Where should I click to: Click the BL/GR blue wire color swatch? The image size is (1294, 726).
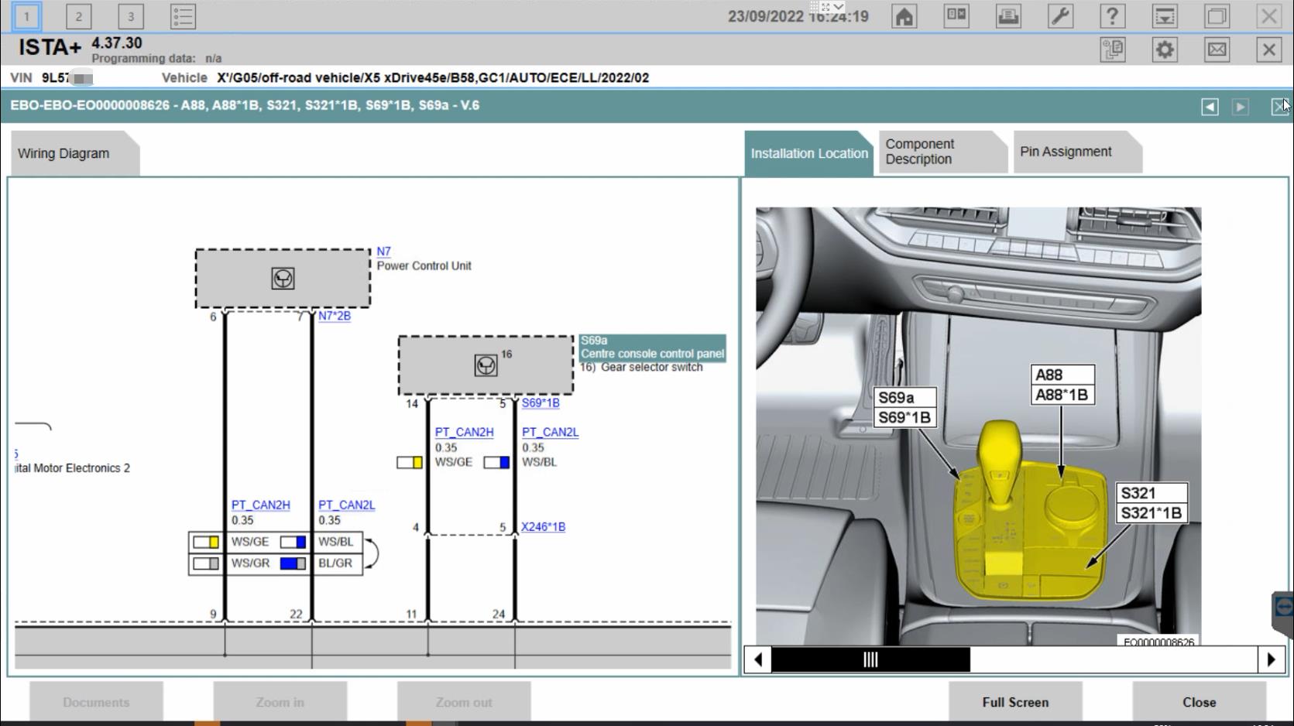293,563
